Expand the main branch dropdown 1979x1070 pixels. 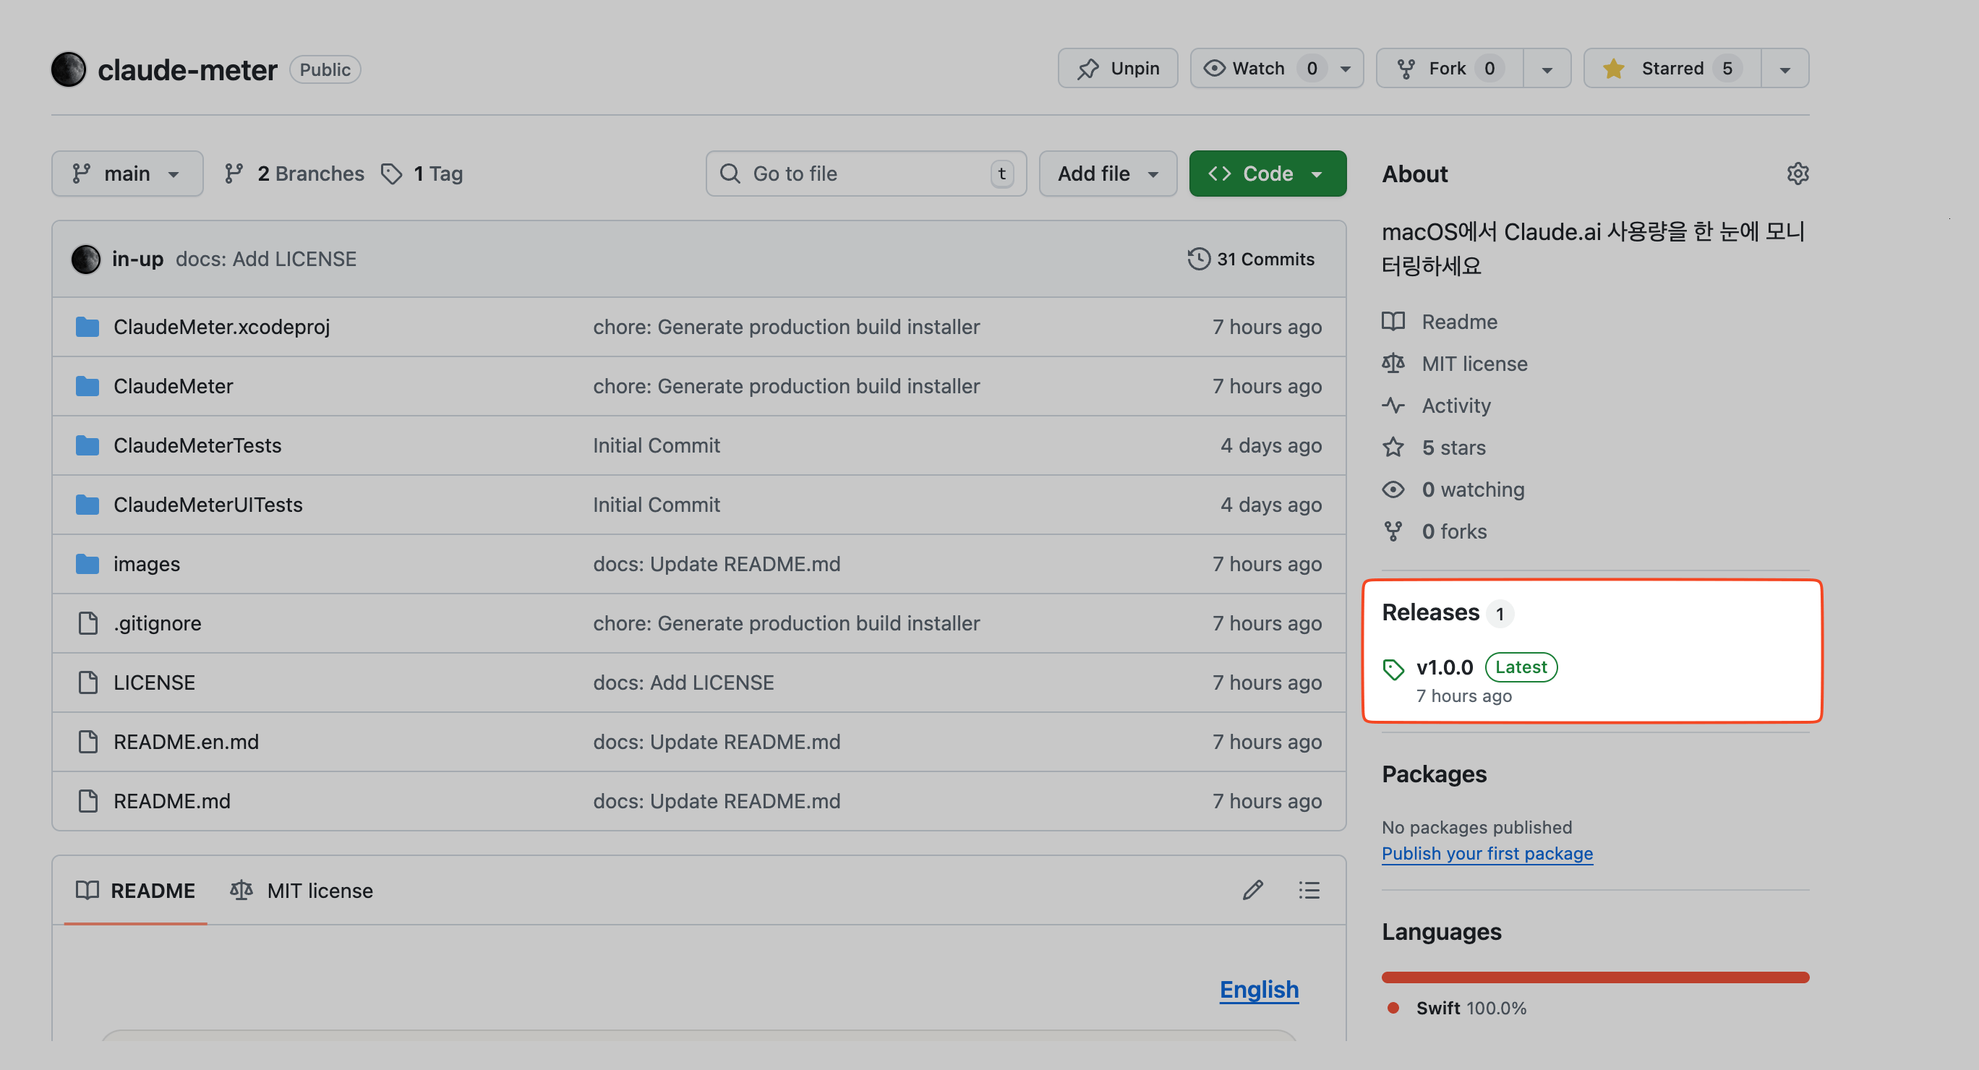pyautogui.click(x=127, y=174)
